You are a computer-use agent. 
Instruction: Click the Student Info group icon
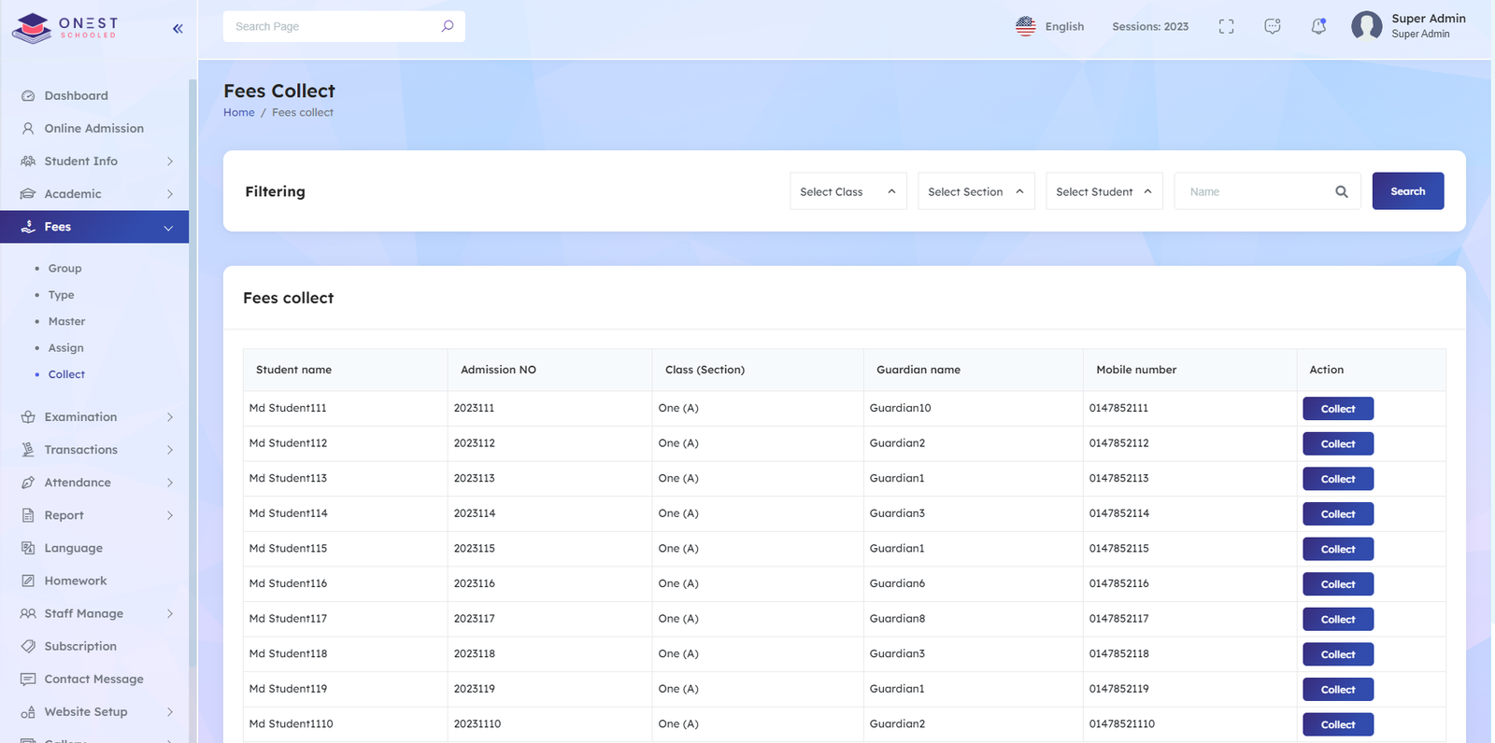coord(28,161)
